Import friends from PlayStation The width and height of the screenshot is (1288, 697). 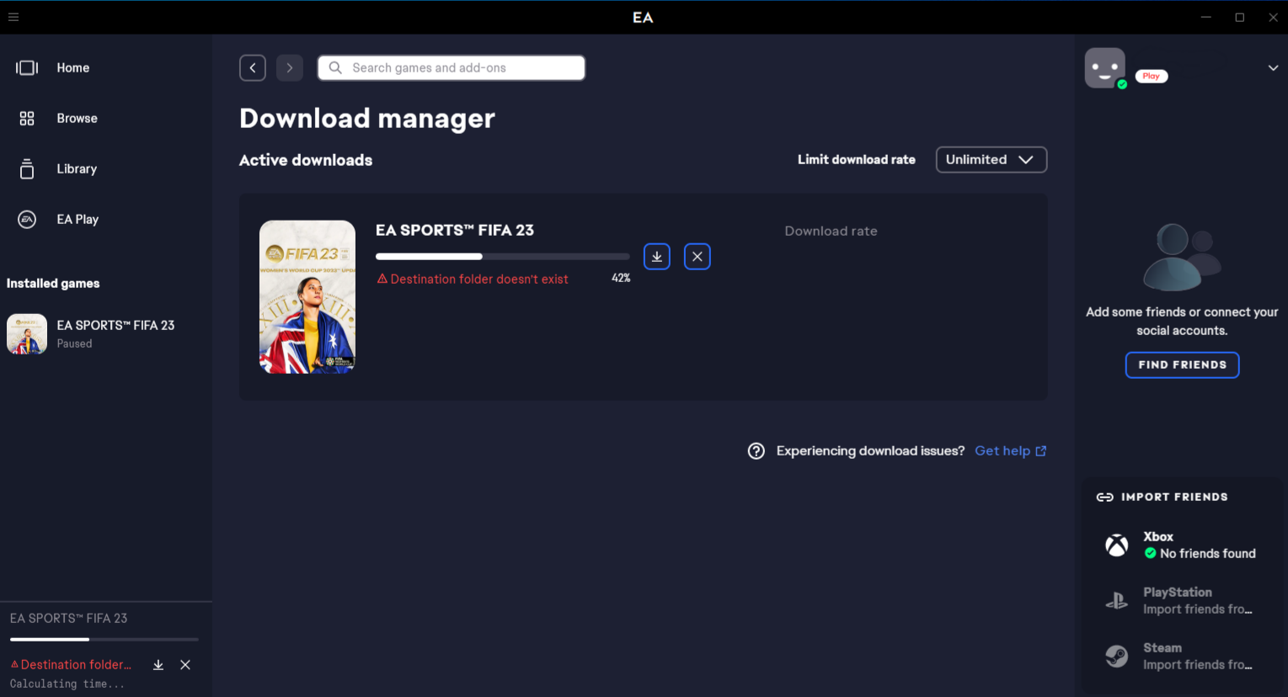[1183, 600]
